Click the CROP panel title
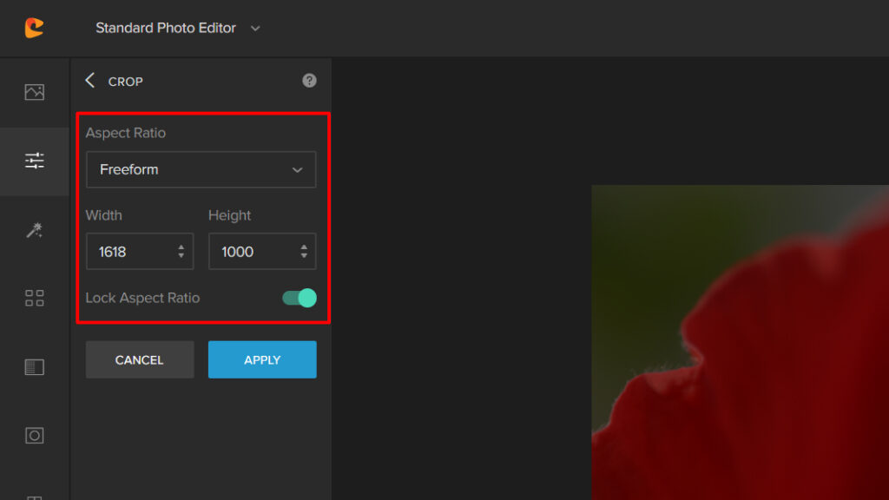Screen dimensions: 889x500 point(125,82)
